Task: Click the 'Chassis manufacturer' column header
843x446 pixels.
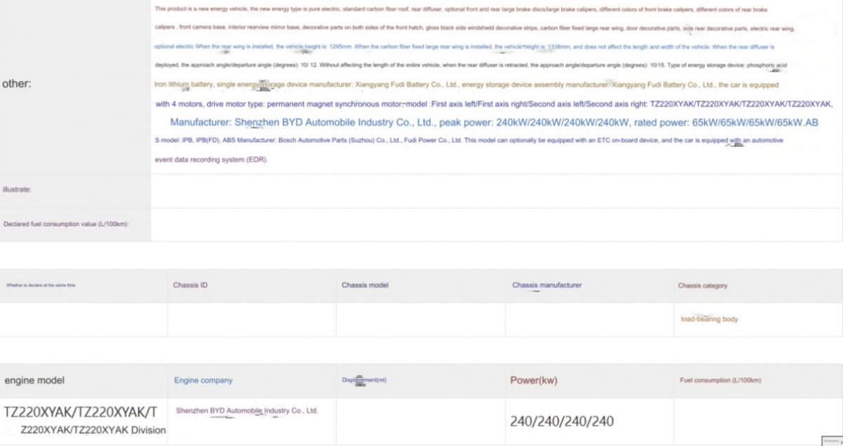Action: (547, 285)
